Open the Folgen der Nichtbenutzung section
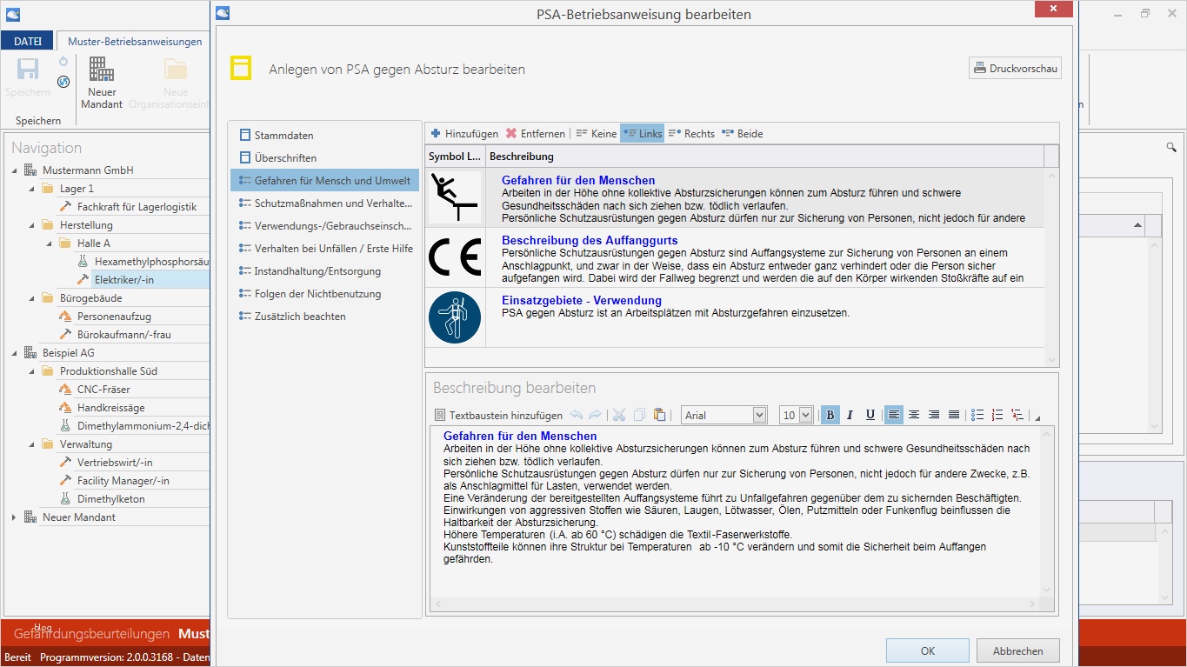The width and height of the screenshot is (1187, 667). 324,294
